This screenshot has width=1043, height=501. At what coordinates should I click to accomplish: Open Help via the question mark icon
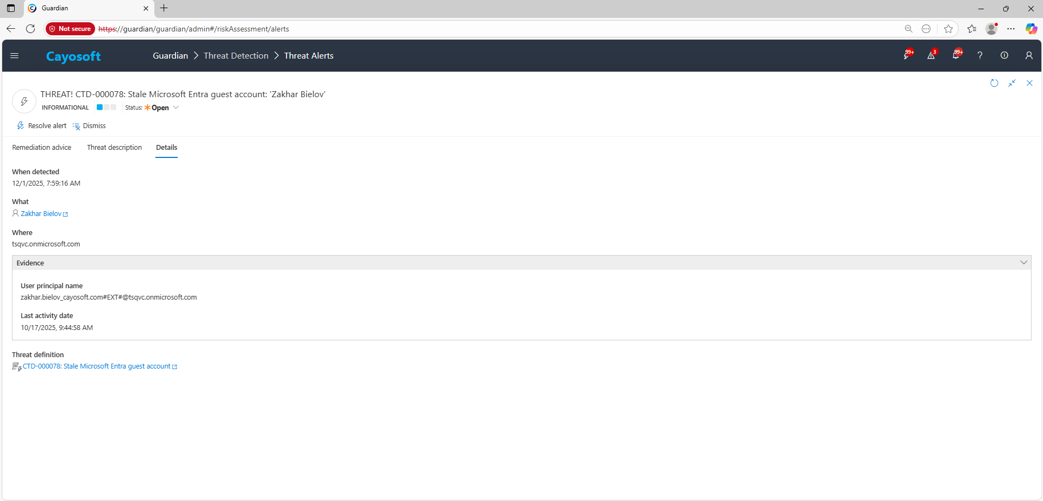980,55
